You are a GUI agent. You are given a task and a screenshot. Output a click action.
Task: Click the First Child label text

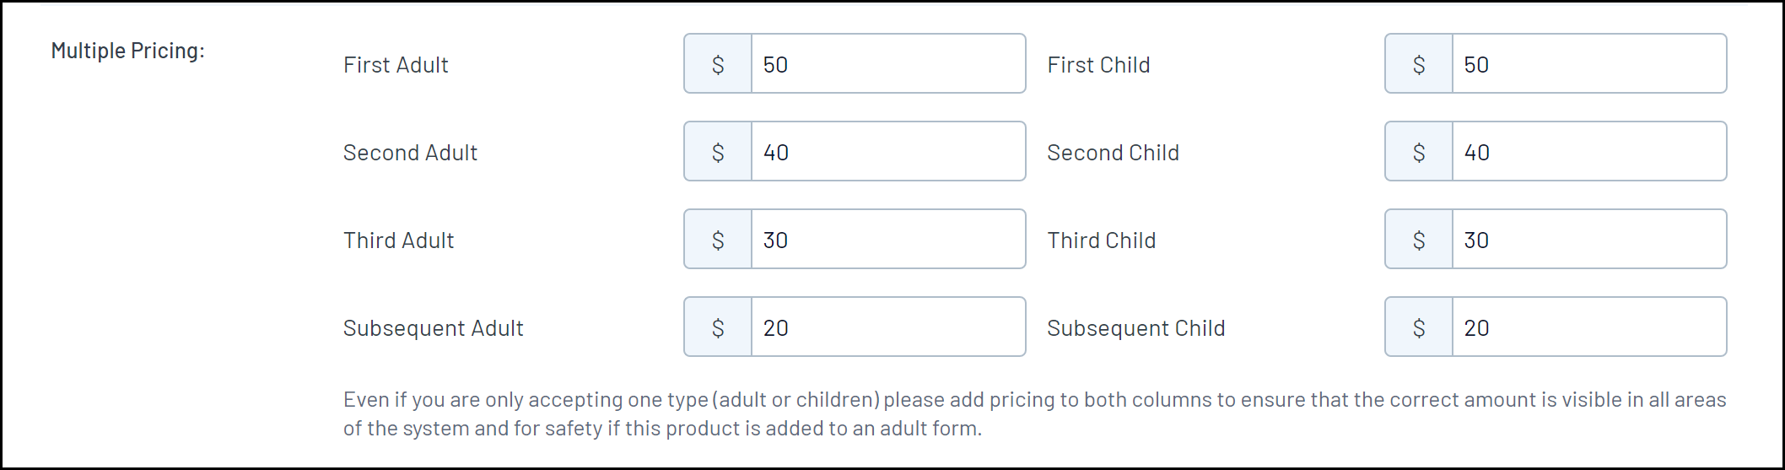pos(1098,65)
